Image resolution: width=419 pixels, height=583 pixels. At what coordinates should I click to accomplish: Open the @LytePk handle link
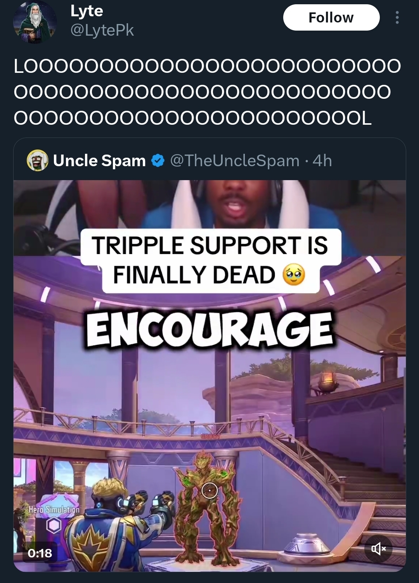(102, 30)
